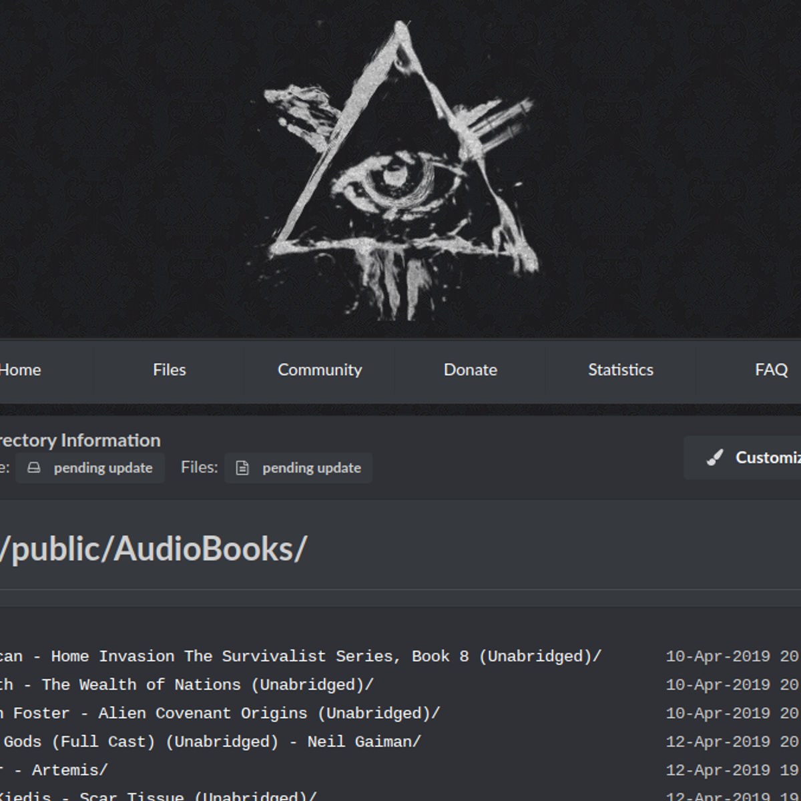Select Donate in the navigation bar
The height and width of the screenshot is (801, 801).
[x=471, y=370]
